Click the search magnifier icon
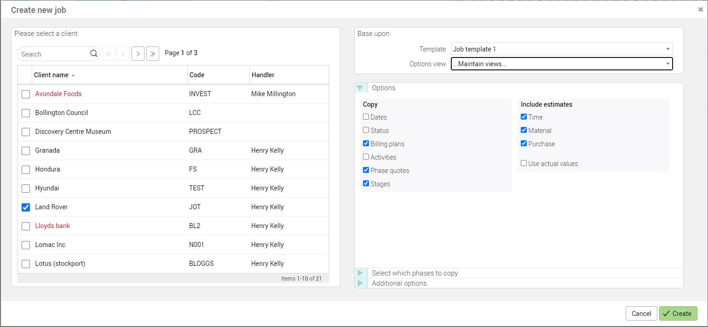This screenshot has width=708, height=327. [x=93, y=54]
